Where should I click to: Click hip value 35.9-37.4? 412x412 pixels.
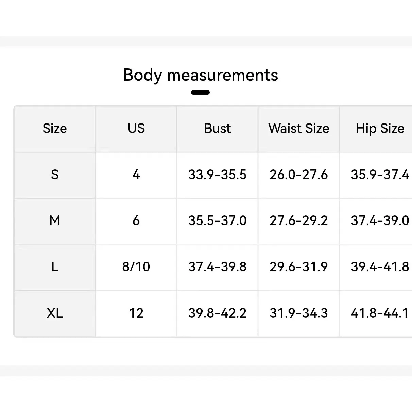[380, 175]
